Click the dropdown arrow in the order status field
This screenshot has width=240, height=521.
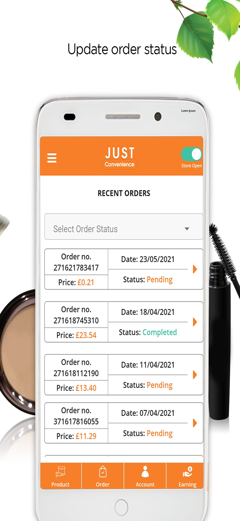click(x=187, y=229)
